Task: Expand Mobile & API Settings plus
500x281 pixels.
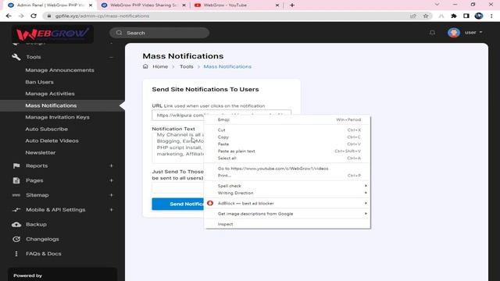Action: click(x=111, y=210)
